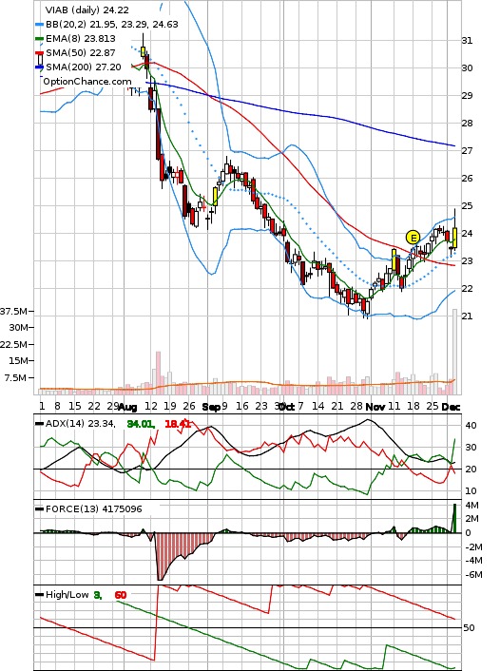Click the Aug label on the date axis

[x=127, y=407]
